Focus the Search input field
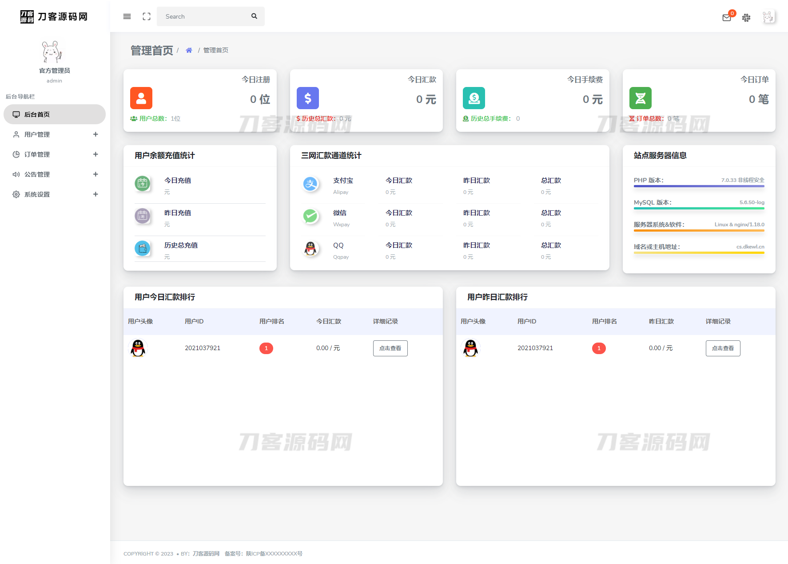This screenshot has width=788, height=564. [204, 16]
